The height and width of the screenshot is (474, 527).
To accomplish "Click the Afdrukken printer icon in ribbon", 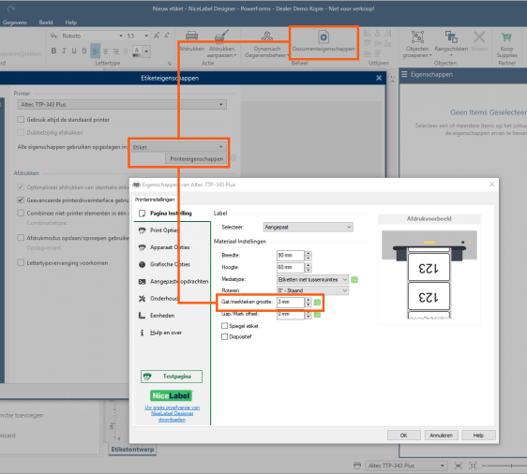I will pos(191,36).
